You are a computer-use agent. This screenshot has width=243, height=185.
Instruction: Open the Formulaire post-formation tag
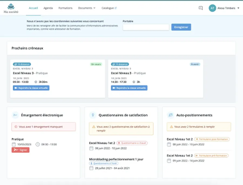tap(212, 139)
